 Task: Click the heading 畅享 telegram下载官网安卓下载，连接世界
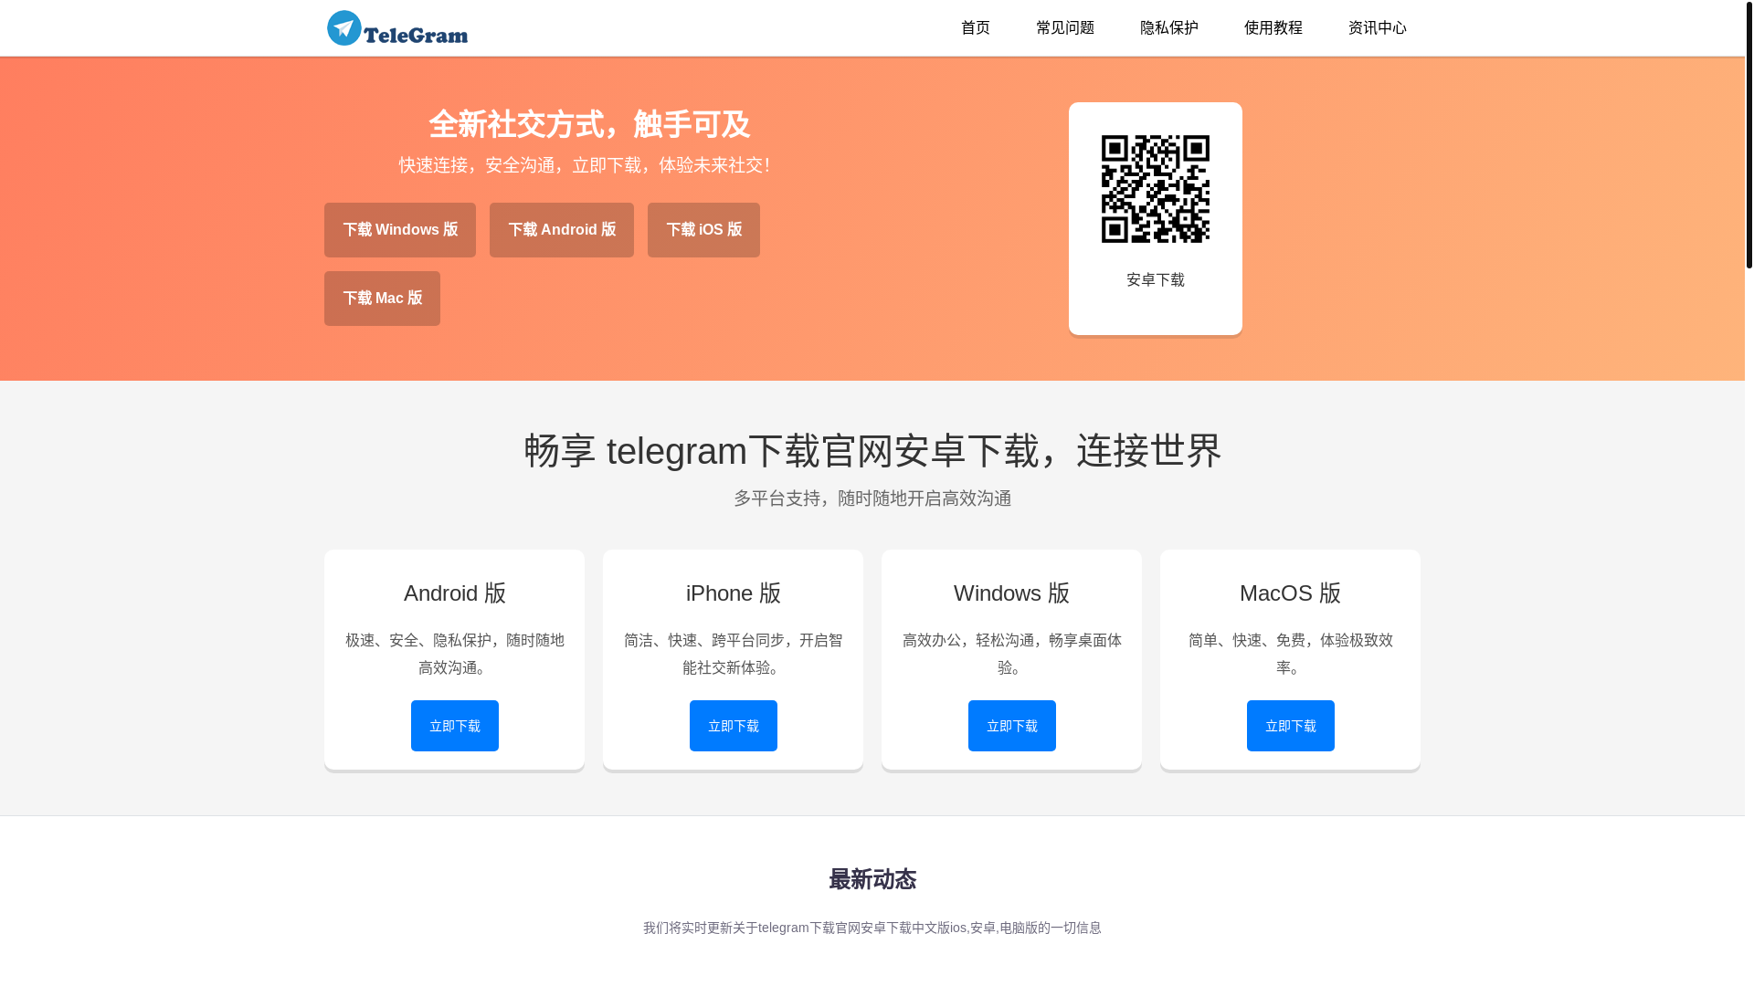coord(872,451)
